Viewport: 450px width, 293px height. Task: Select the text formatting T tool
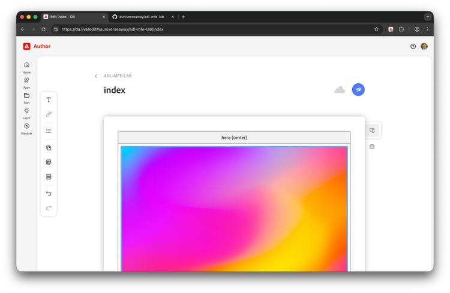point(49,99)
